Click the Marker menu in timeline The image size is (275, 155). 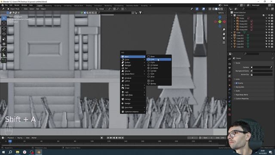(34, 138)
